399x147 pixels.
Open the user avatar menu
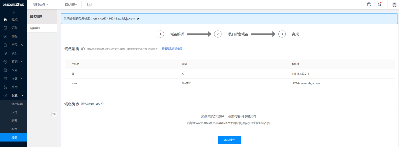(x=395, y=4)
